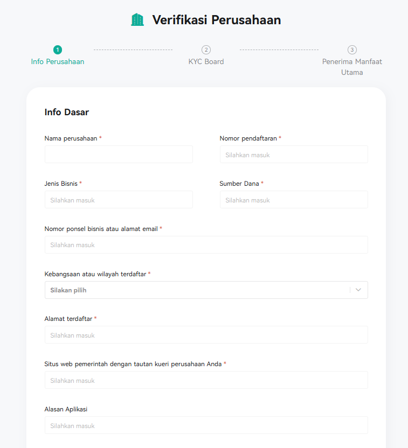Switch to the KYC Board step
This screenshot has width=408, height=448.
[x=206, y=62]
